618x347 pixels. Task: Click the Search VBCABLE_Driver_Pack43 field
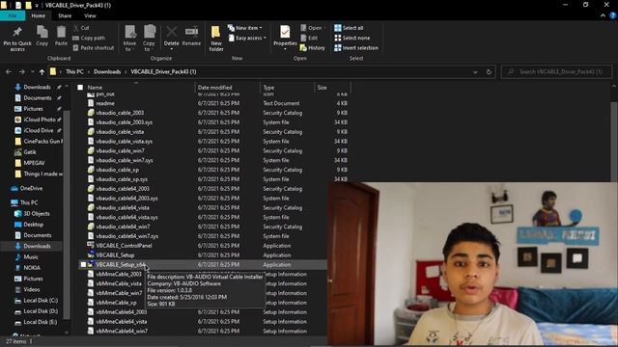coord(556,71)
